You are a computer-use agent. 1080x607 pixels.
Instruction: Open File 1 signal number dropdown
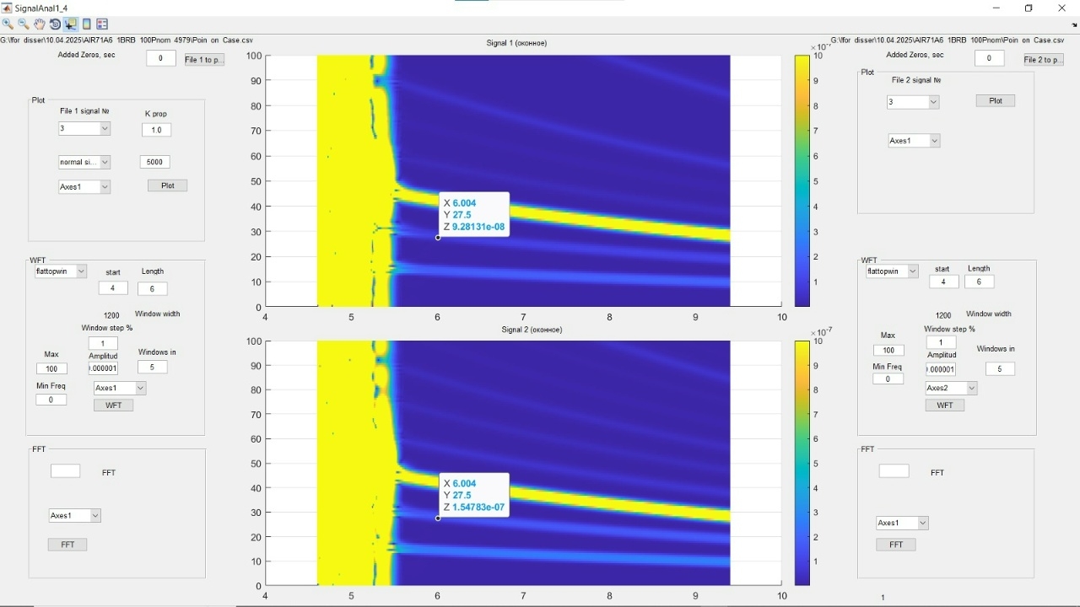pyautogui.click(x=84, y=128)
